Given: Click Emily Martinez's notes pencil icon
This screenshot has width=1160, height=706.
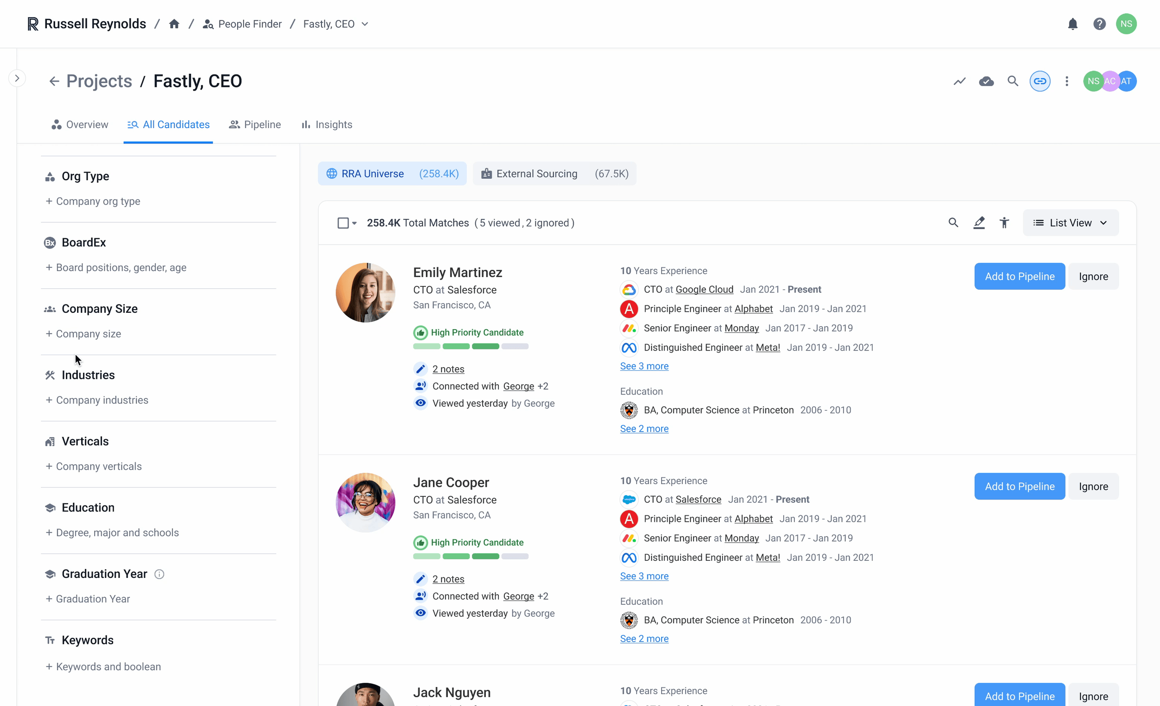Looking at the screenshot, I should pyautogui.click(x=420, y=369).
